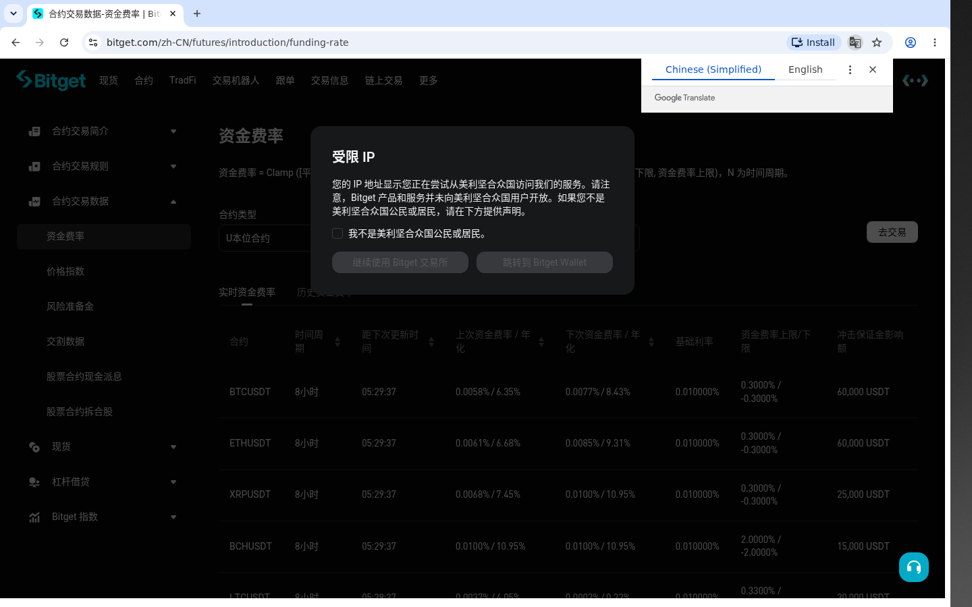Screen dimensions: 972x607
Task: Open 交易机器人 navigation menu
Action: click(x=236, y=80)
